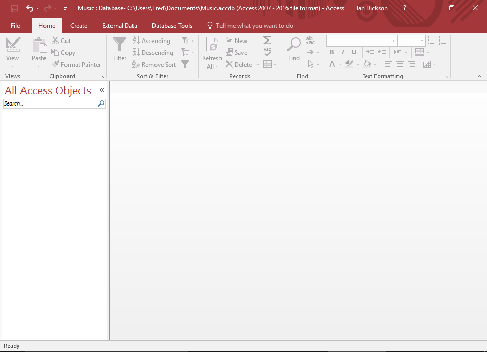Collapse the ribbon with the up arrow

pos(479,76)
